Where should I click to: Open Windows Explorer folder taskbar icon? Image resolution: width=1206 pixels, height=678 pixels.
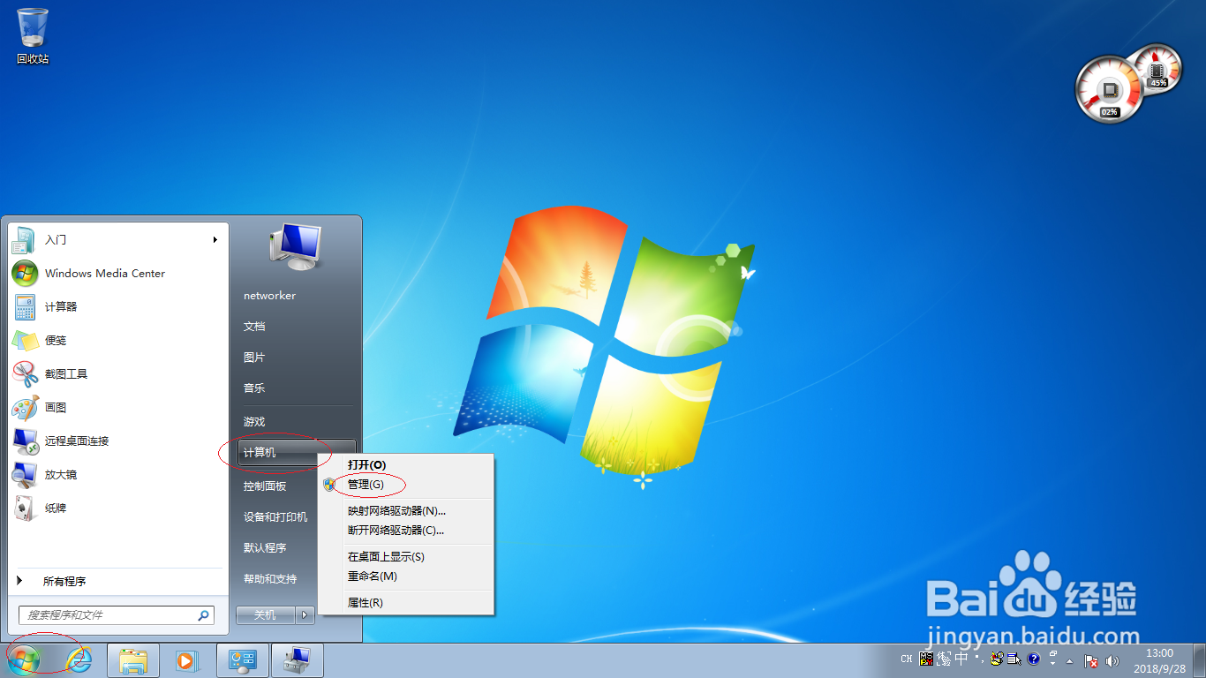click(x=133, y=660)
